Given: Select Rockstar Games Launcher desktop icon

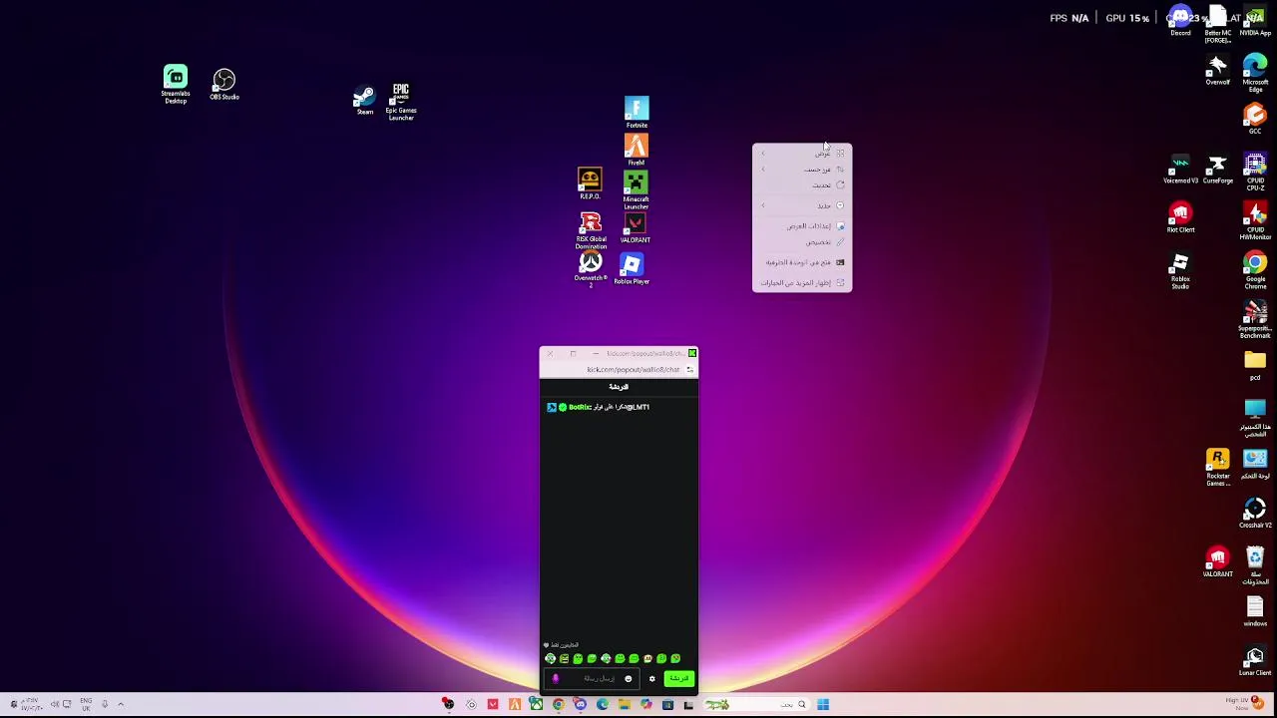Looking at the screenshot, I should [1217, 468].
